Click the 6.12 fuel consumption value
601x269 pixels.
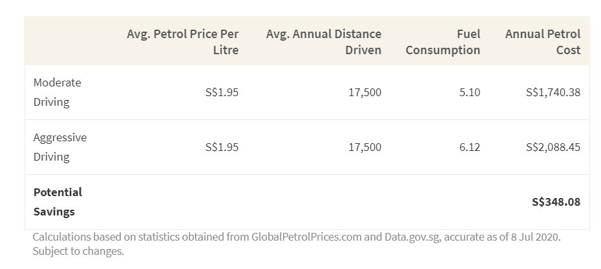point(469,147)
